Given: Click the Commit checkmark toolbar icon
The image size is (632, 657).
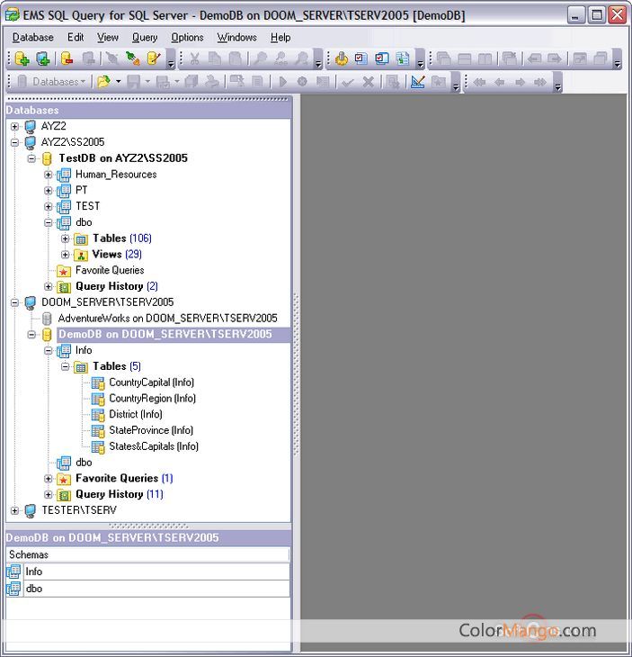Looking at the screenshot, I should tap(348, 82).
